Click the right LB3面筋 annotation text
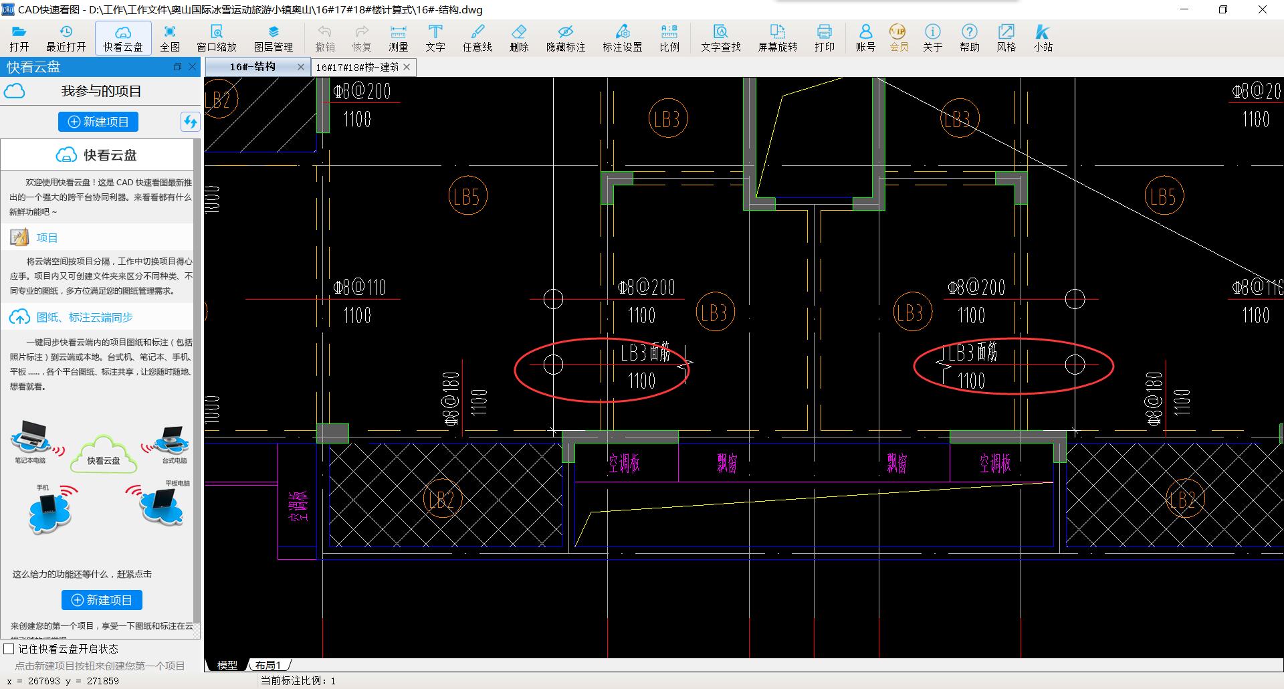 coord(972,352)
